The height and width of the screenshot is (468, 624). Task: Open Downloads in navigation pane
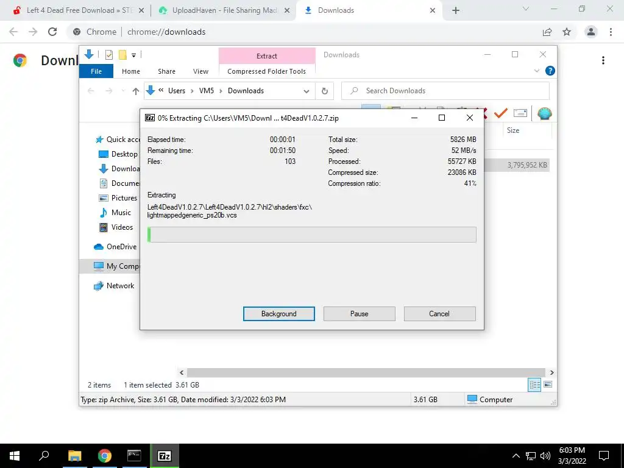(119, 169)
